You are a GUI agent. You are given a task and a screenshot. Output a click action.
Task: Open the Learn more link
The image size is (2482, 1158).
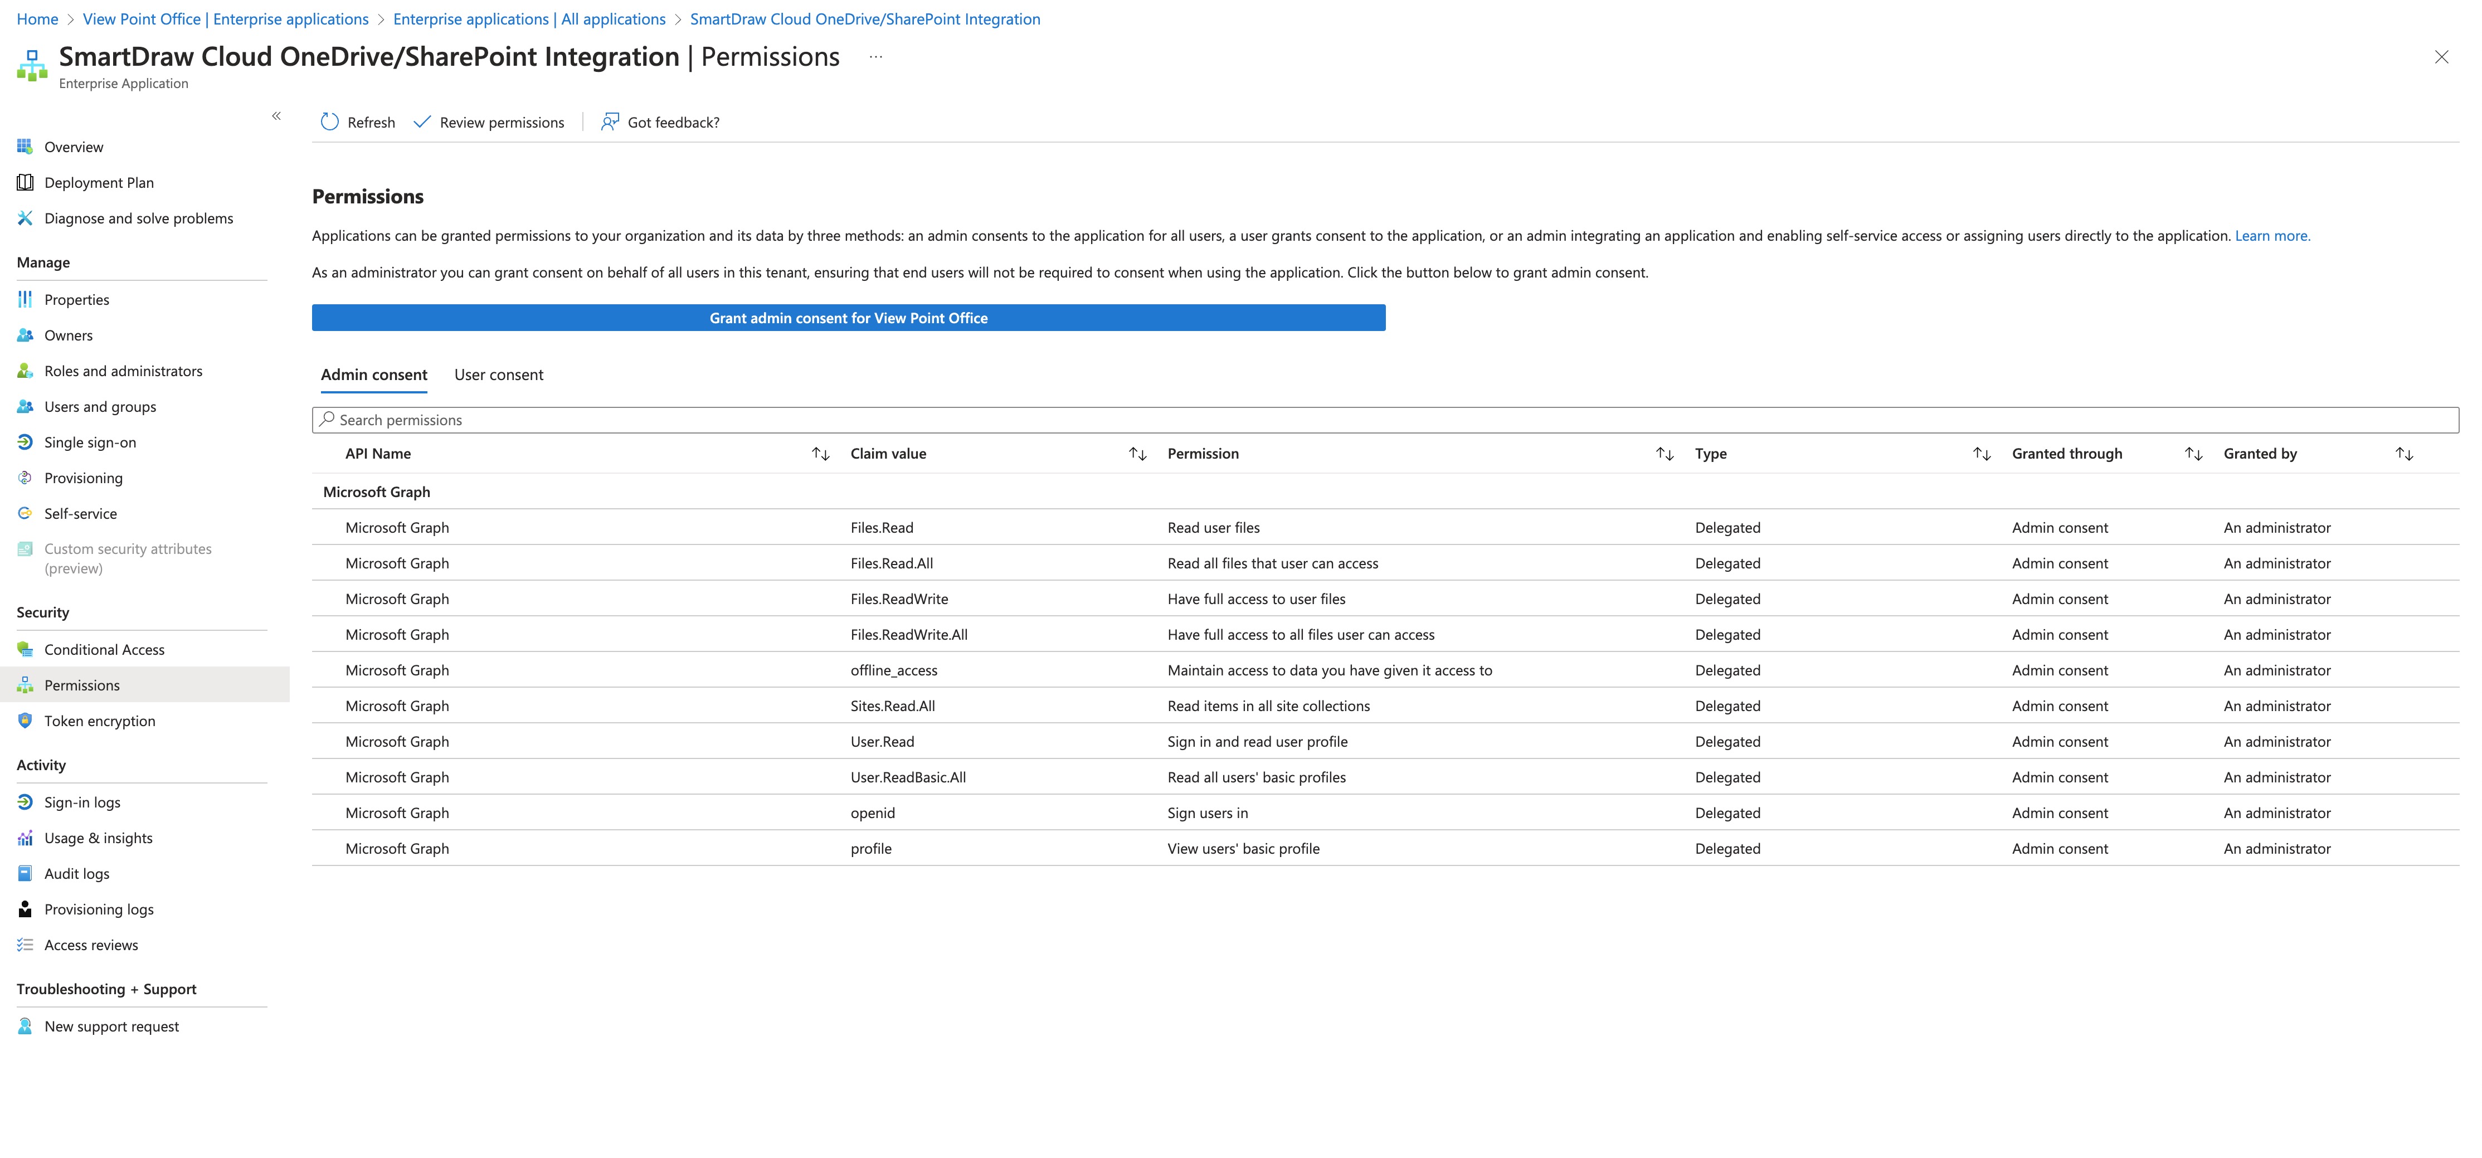tap(2272, 236)
